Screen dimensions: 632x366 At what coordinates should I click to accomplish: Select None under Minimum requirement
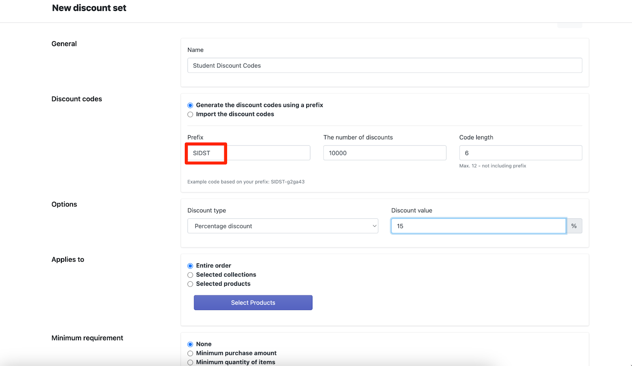point(190,345)
